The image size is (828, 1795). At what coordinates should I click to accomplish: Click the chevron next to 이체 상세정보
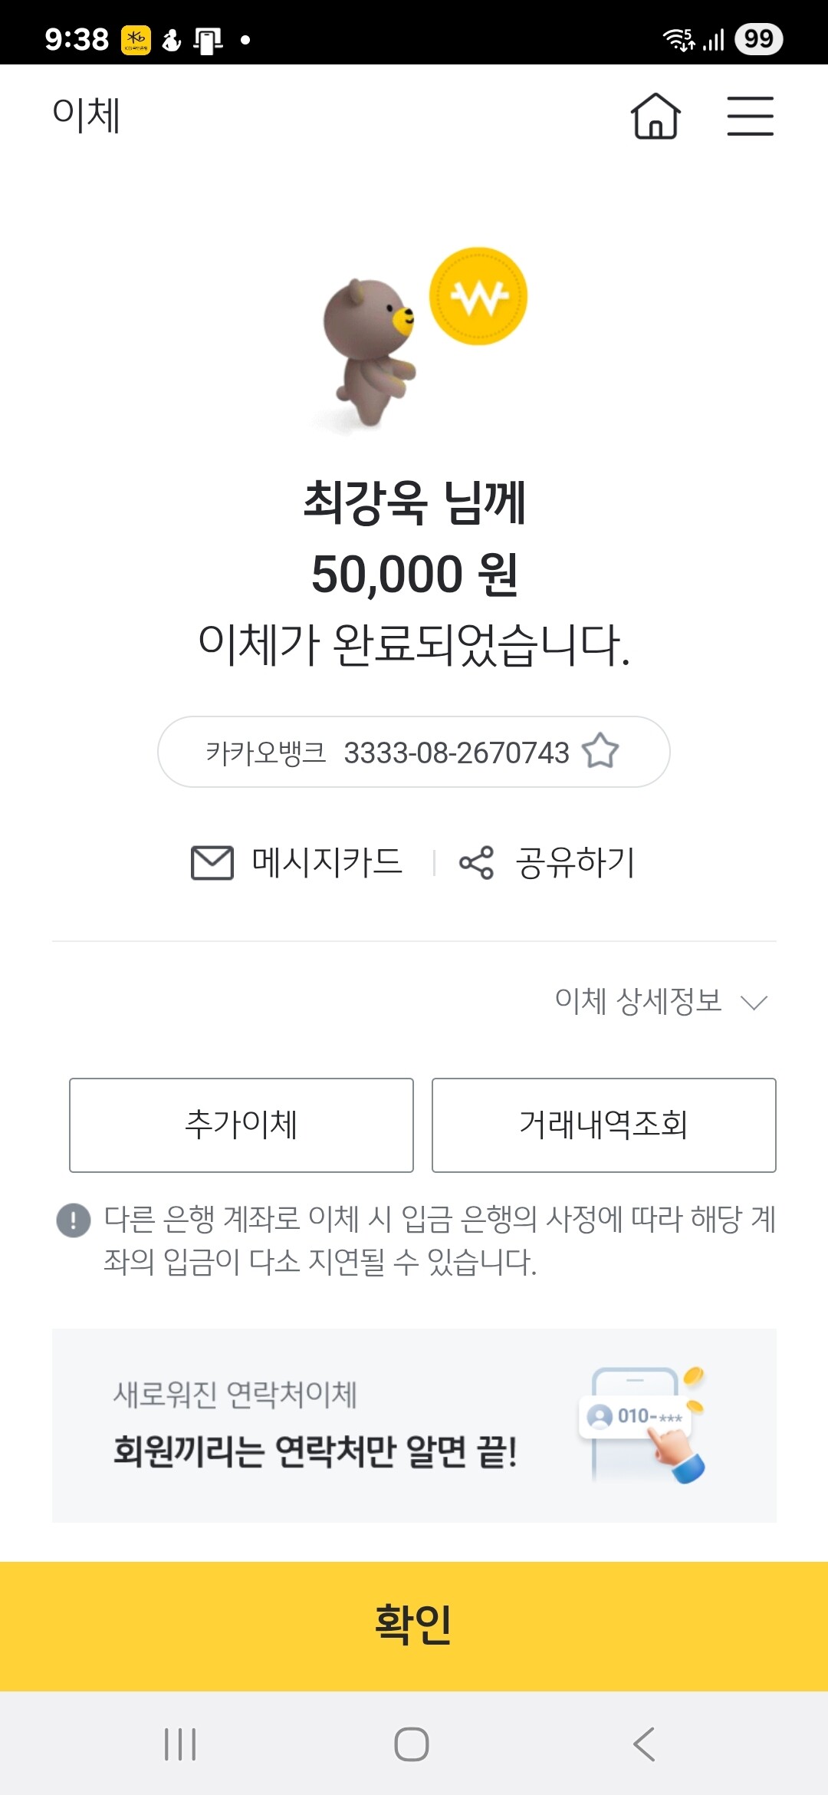tap(754, 1002)
